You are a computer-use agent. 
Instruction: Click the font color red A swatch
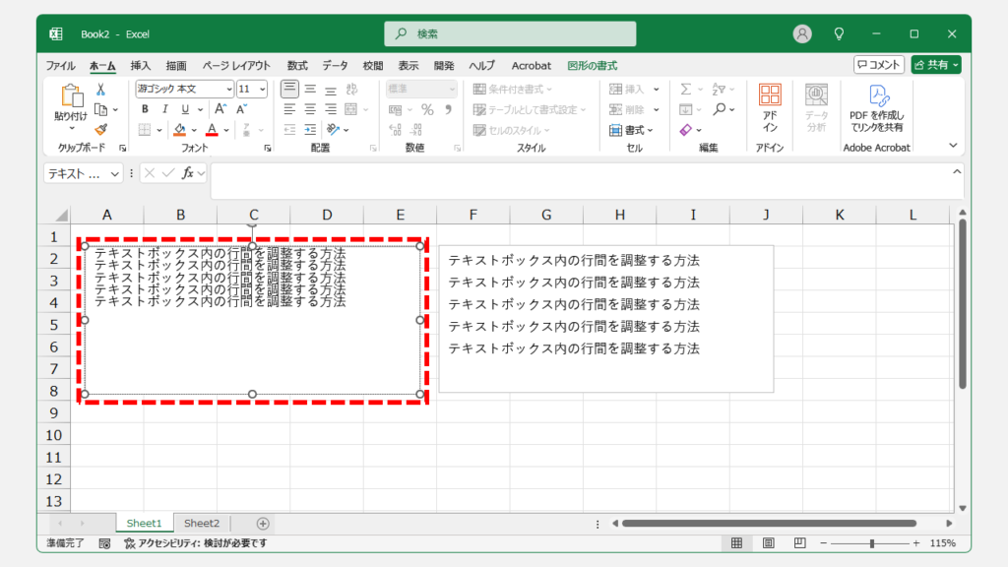click(212, 130)
